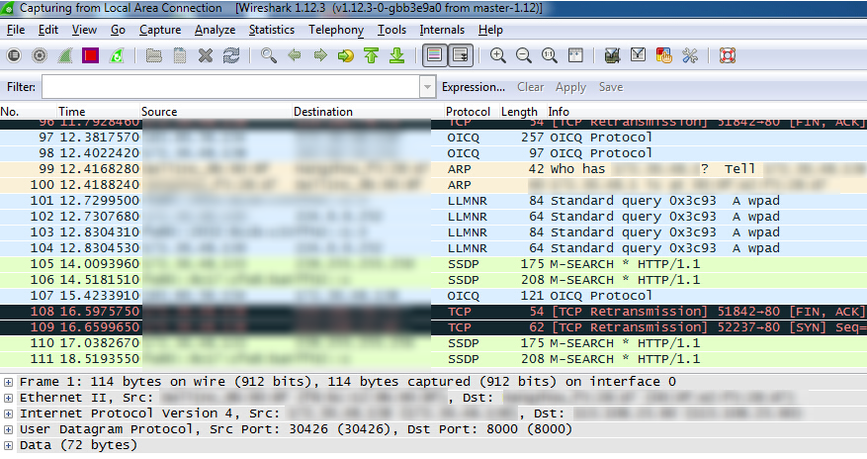867x459 pixels.
Task: Expand the Data (72 bytes) node
Action: coord(8,446)
